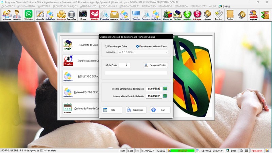Open the PRODUTOS E SERVIÇOS menu
This screenshot has height=153, width=272.
[65, 6]
